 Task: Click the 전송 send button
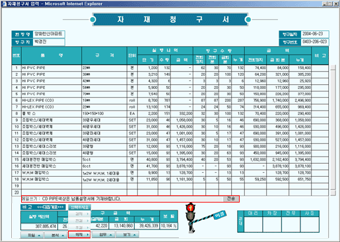pos(230,199)
